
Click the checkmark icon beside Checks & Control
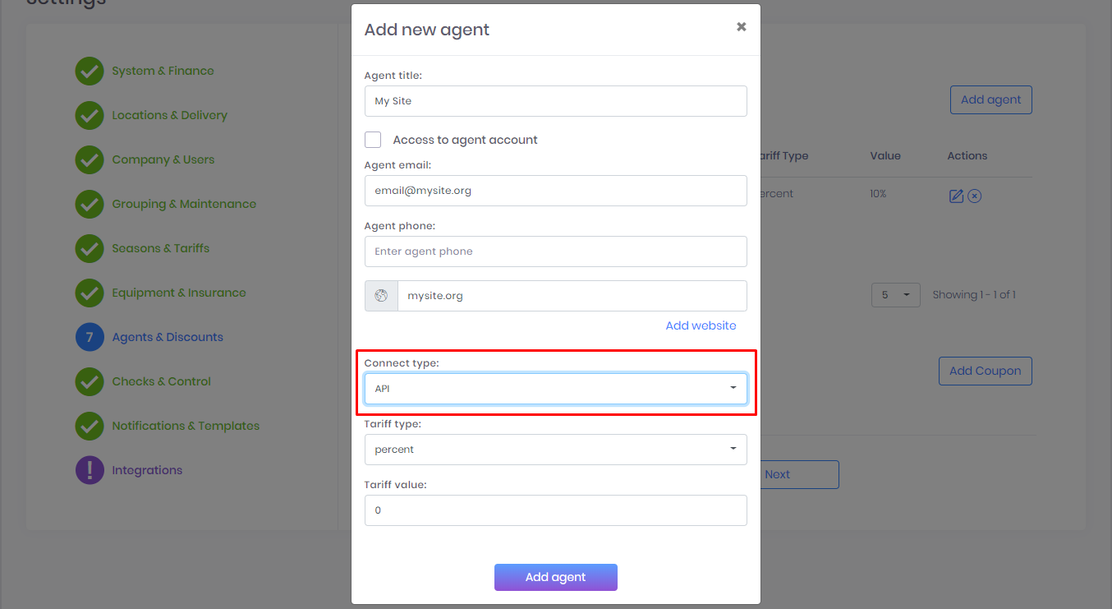90,381
